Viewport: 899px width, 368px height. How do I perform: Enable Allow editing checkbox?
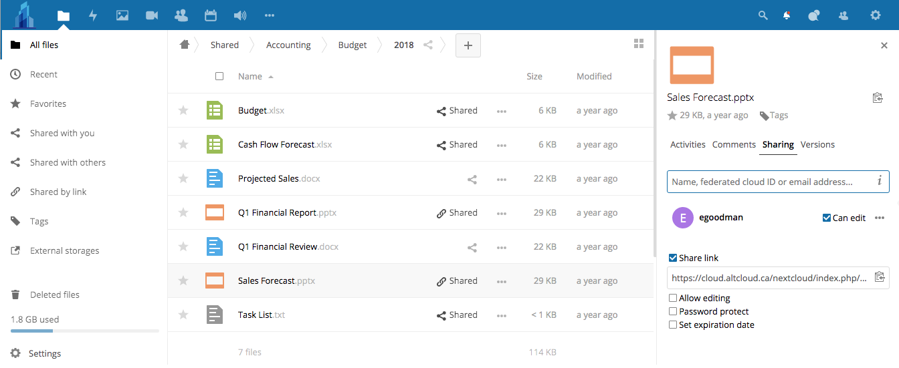click(x=673, y=299)
